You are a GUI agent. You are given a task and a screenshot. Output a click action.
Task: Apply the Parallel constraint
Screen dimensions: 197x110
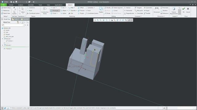147,13
